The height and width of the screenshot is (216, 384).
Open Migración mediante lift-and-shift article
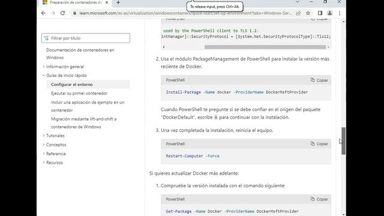click(84, 123)
